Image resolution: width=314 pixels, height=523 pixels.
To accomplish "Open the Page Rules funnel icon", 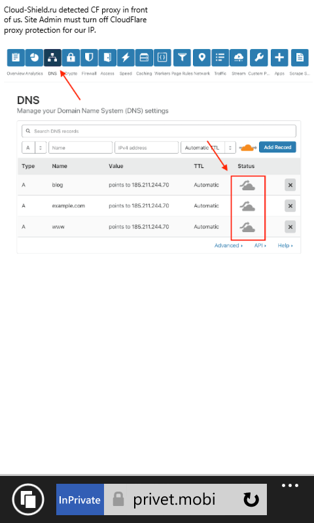I will coord(183,58).
